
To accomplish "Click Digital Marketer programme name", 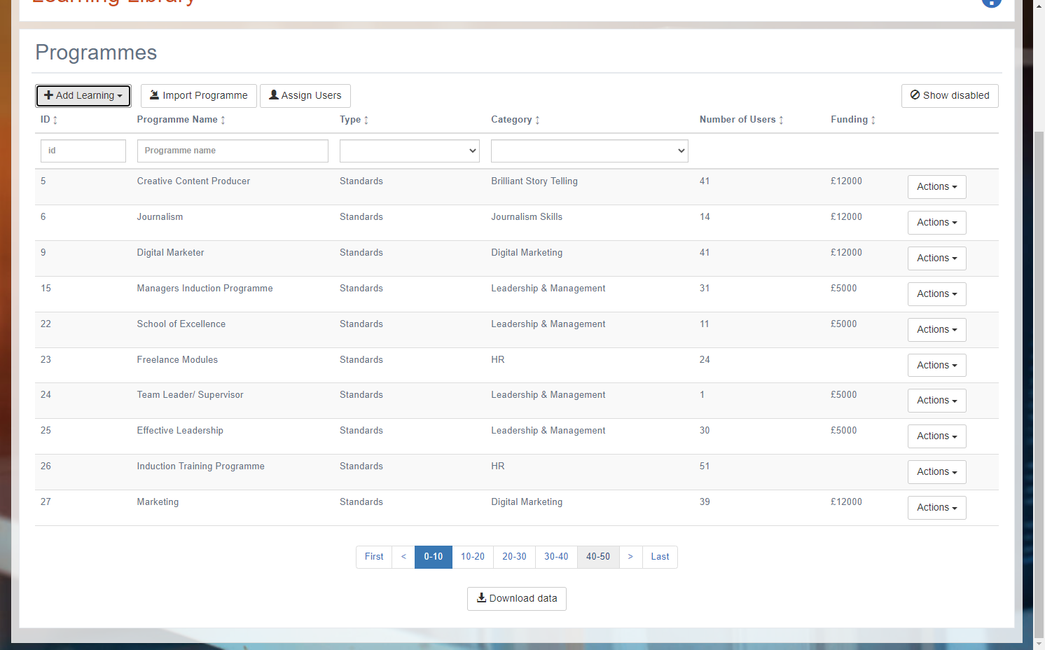I will 170,253.
